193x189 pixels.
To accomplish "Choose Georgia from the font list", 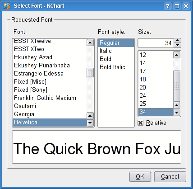I will pyautogui.click(x=24, y=114).
